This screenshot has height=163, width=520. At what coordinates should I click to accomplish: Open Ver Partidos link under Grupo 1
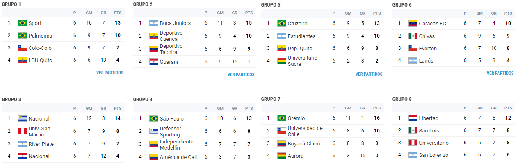pyautogui.click(x=109, y=73)
